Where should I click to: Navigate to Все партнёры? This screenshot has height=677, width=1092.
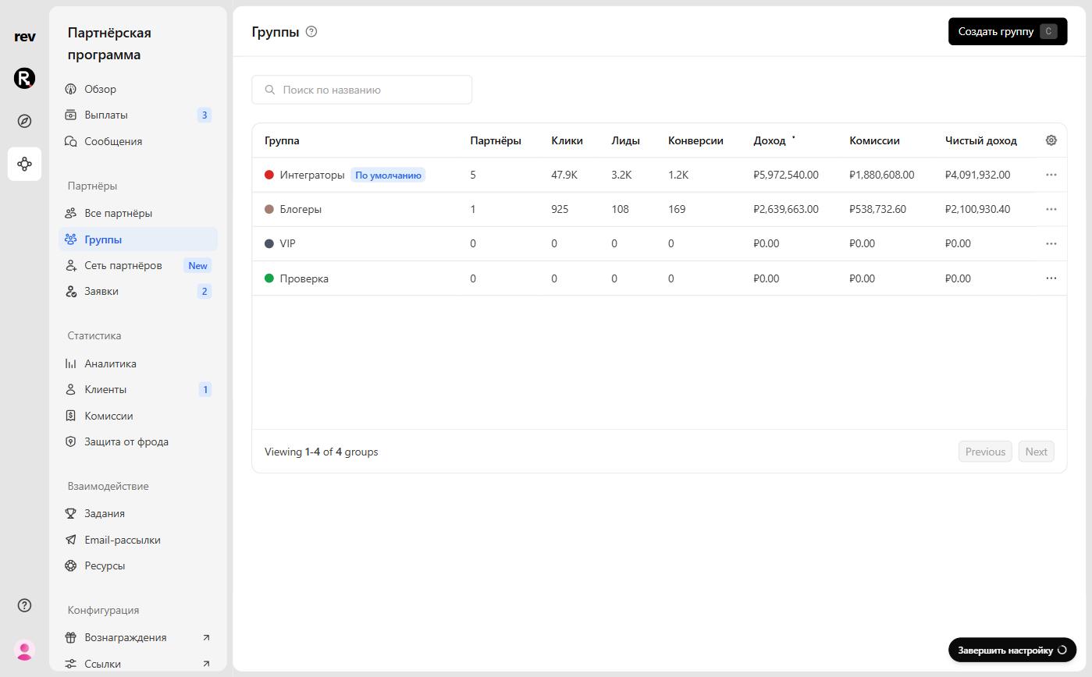(x=138, y=213)
